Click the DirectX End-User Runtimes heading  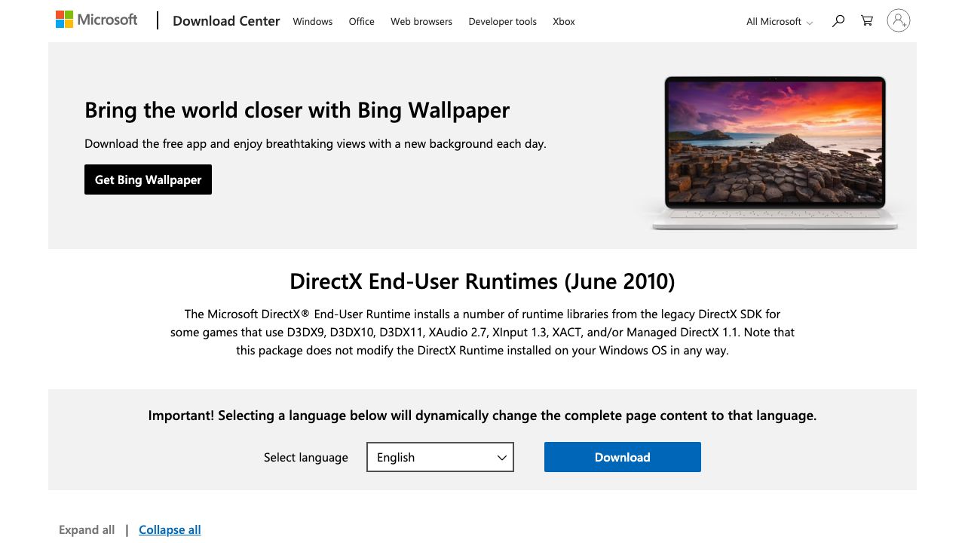point(482,281)
